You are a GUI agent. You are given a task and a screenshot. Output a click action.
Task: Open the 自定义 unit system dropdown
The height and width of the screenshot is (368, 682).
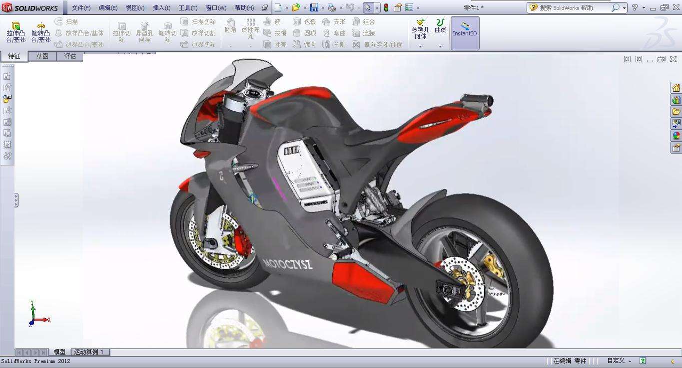[x=619, y=361]
